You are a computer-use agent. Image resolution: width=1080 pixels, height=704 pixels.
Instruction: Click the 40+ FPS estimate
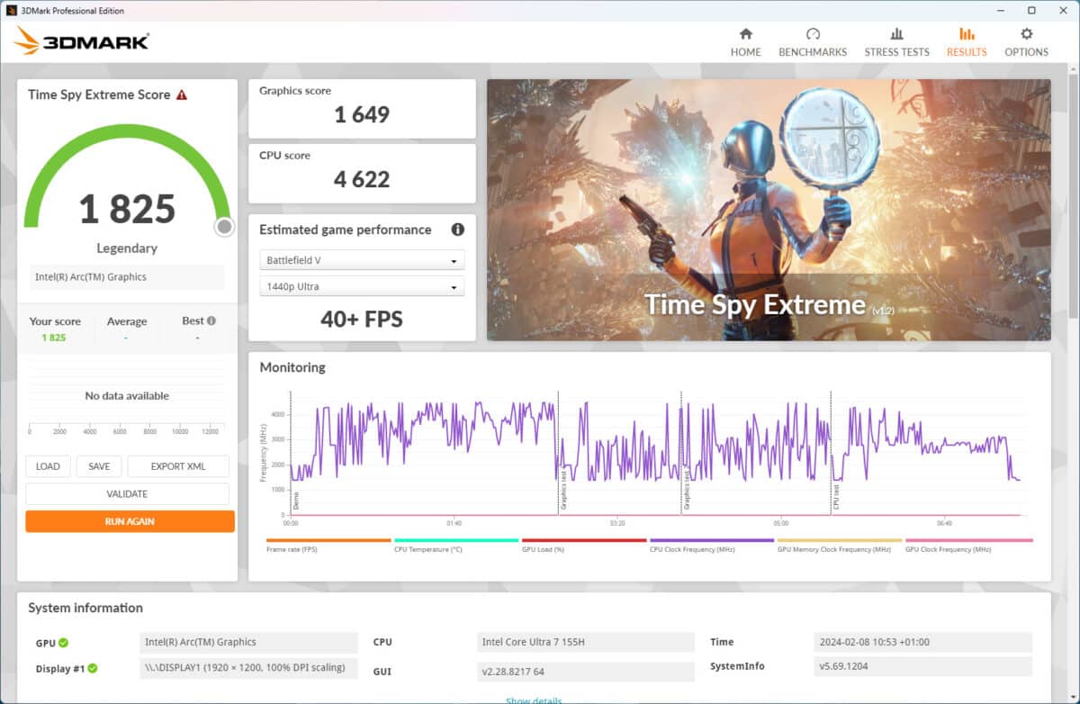coord(362,319)
